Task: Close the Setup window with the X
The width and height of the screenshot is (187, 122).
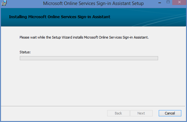Action: [179, 2]
